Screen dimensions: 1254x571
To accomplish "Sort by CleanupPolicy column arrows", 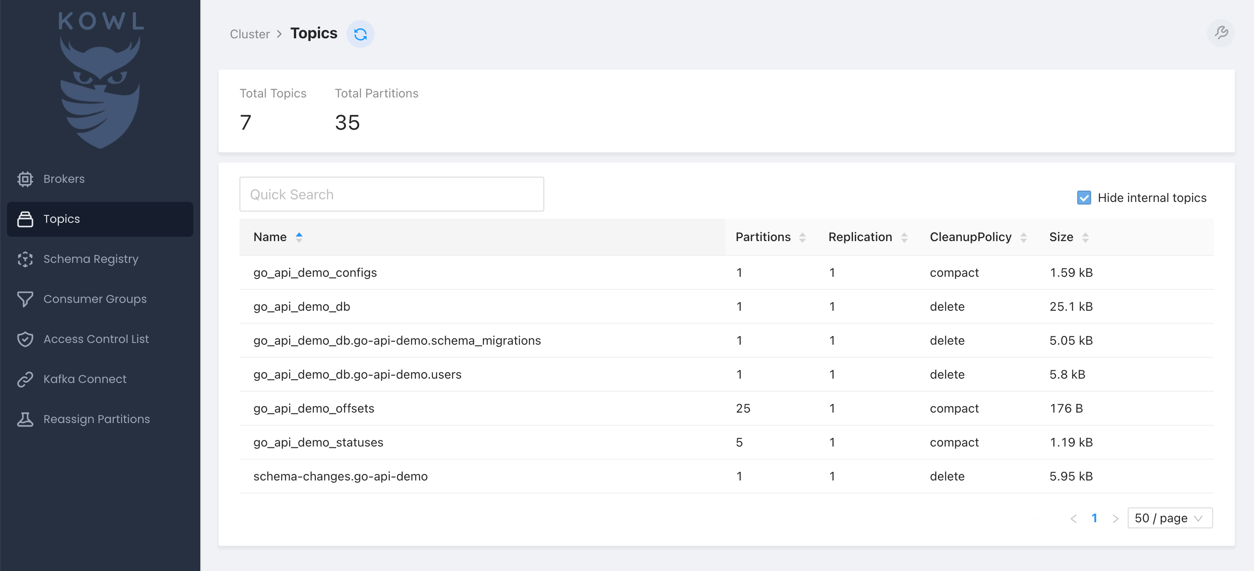I will (x=1023, y=237).
